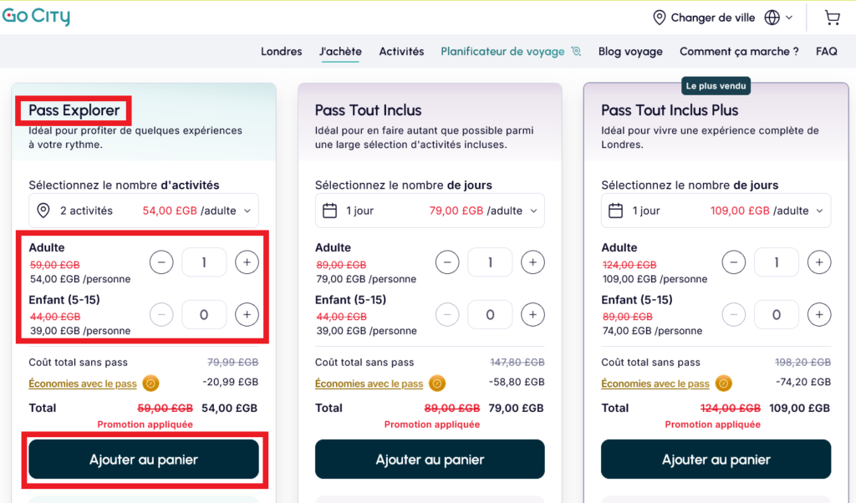Open the shopping cart
Image resolution: width=856 pixels, height=503 pixels.
click(x=831, y=17)
